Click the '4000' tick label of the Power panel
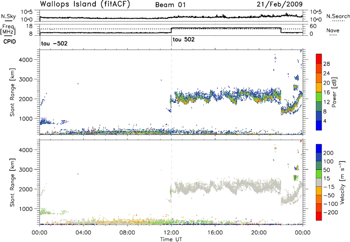 pos(25,60)
